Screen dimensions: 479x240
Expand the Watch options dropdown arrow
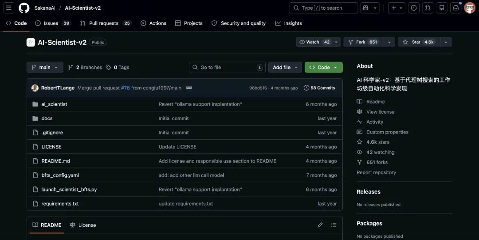336,42
